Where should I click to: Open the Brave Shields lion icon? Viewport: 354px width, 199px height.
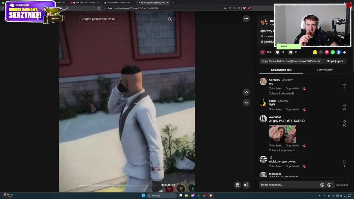pos(244,8)
